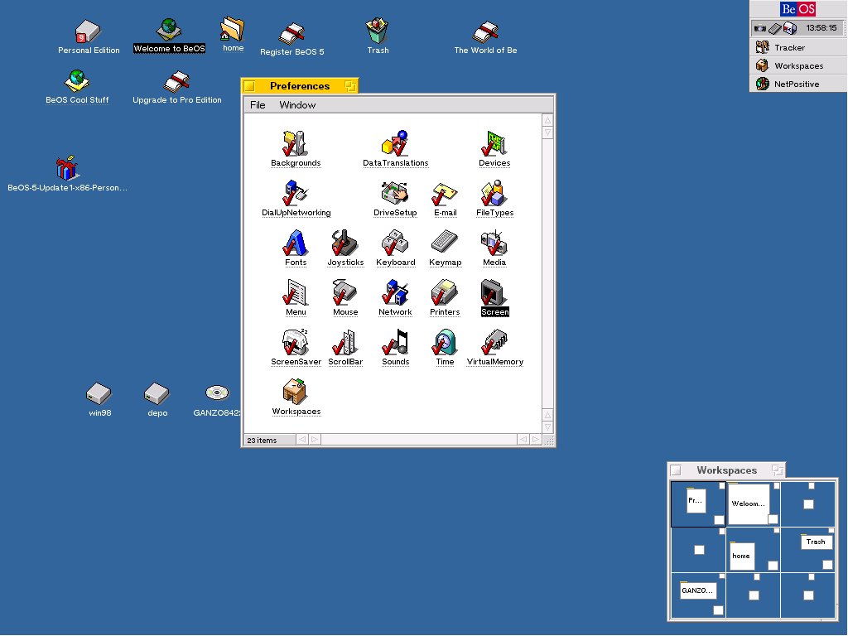Expand the Be OS logo menu
Screen dimensions: 848x636
click(797, 9)
